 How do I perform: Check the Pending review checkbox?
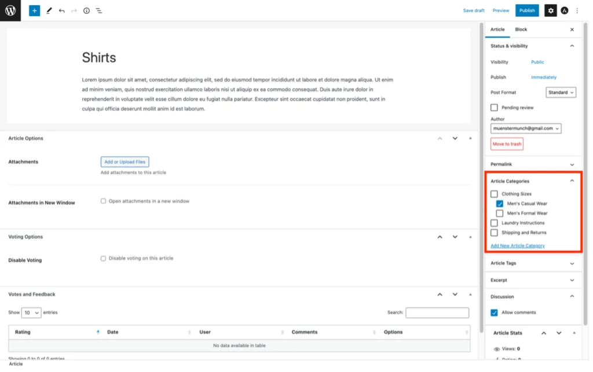(x=495, y=108)
